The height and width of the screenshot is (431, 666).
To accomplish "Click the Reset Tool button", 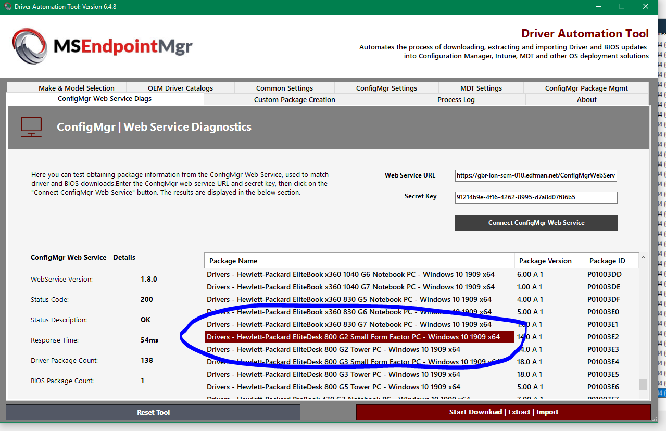I will (153, 412).
